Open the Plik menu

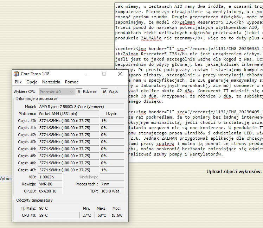click(x=18, y=82)
